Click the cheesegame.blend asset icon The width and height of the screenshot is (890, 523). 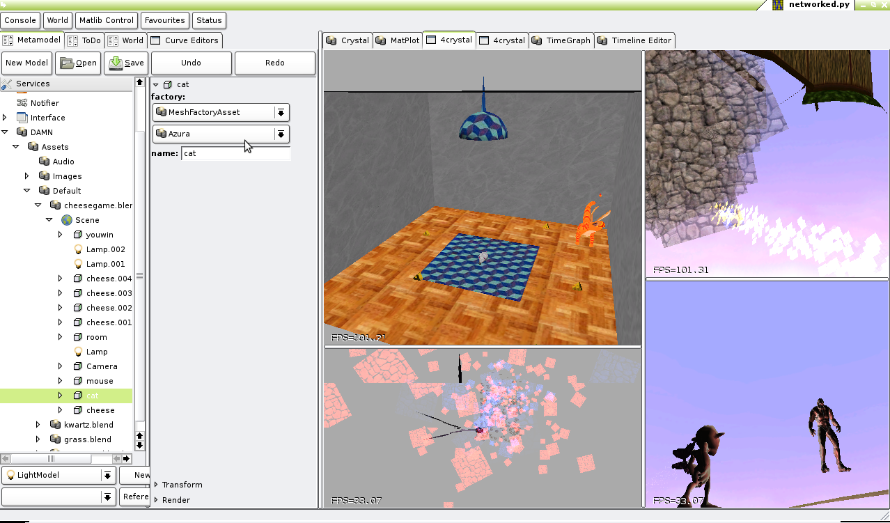coord(56,205)
